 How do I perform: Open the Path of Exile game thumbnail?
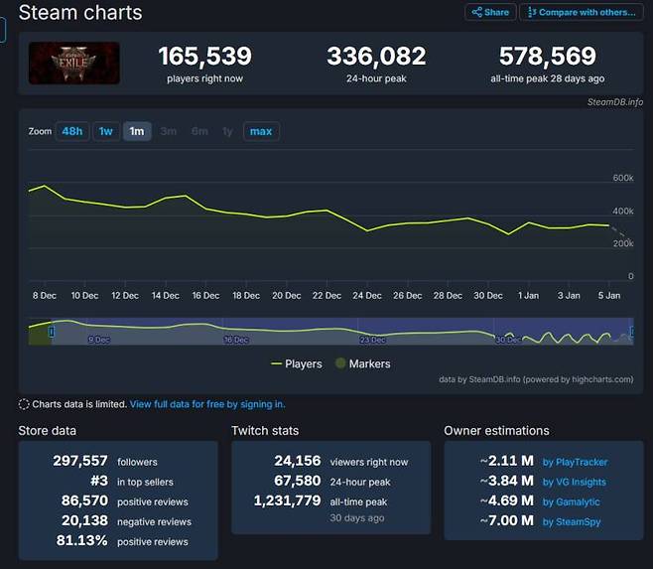(x=74, y=63)
